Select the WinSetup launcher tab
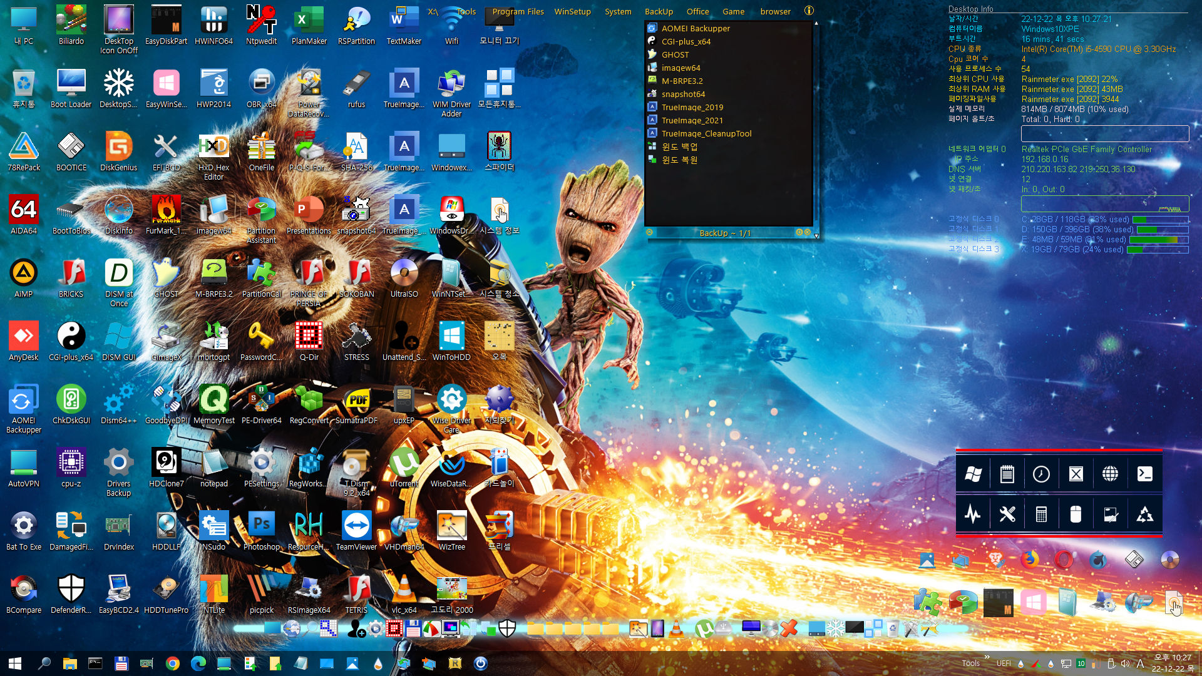This screenshot has height=676, width=1202. pyautogui.click(x=572, y=11)
